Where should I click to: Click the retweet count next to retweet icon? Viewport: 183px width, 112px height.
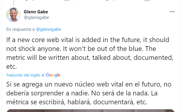coord(74,0)
